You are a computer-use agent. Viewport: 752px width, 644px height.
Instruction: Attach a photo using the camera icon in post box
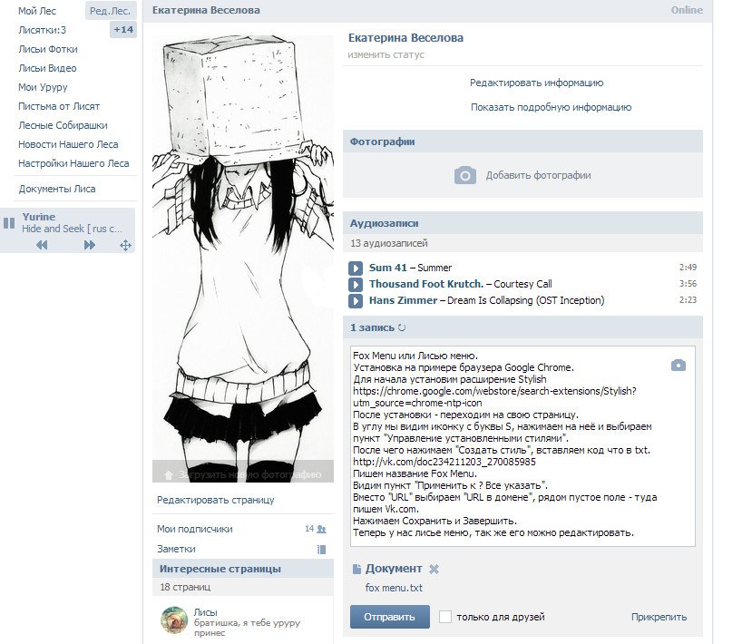coord(679,364)
